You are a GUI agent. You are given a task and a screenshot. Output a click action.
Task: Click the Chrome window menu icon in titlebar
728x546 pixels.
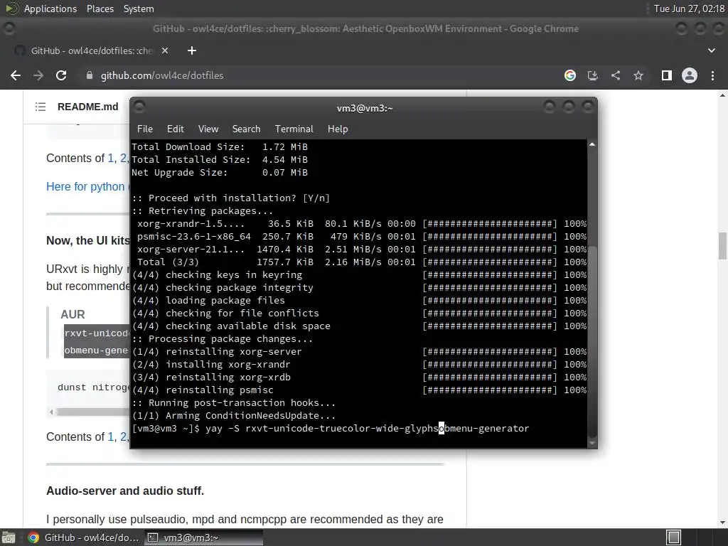[x=9, y=28]
